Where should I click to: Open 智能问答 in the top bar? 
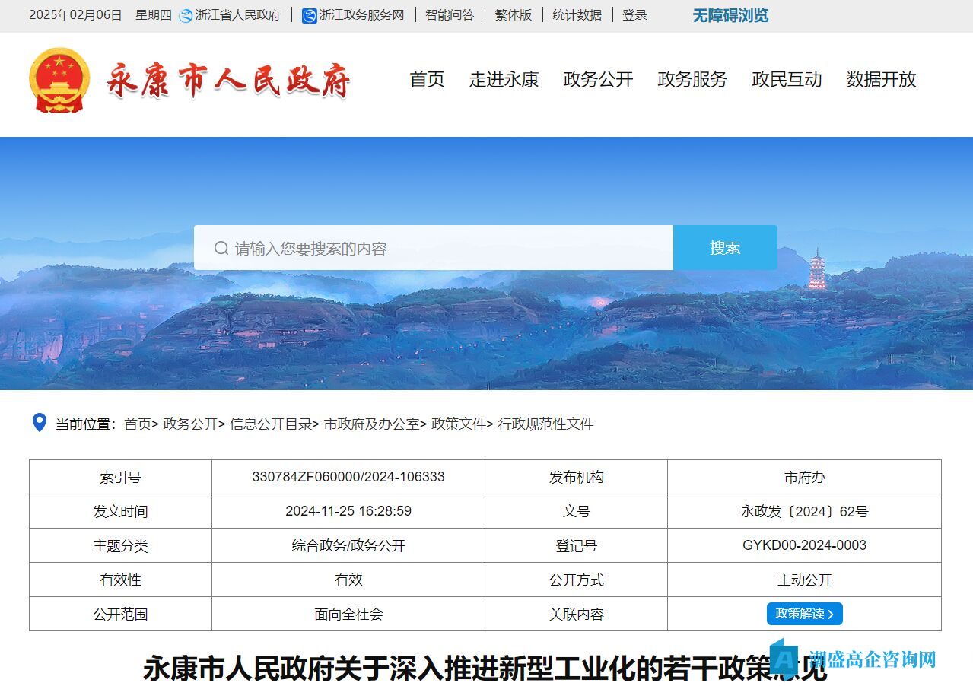(x=449, y=15)
